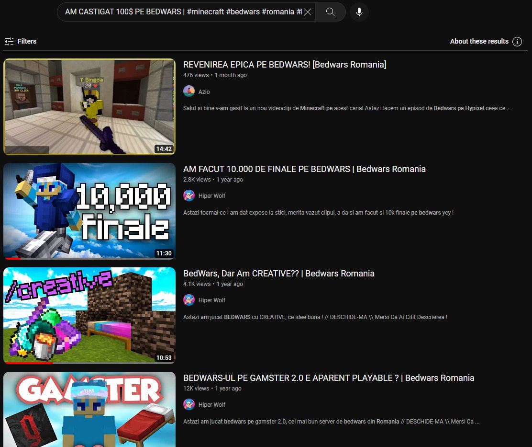
Task: Click the magnifying glass search button
Action: tap(331, 12)
